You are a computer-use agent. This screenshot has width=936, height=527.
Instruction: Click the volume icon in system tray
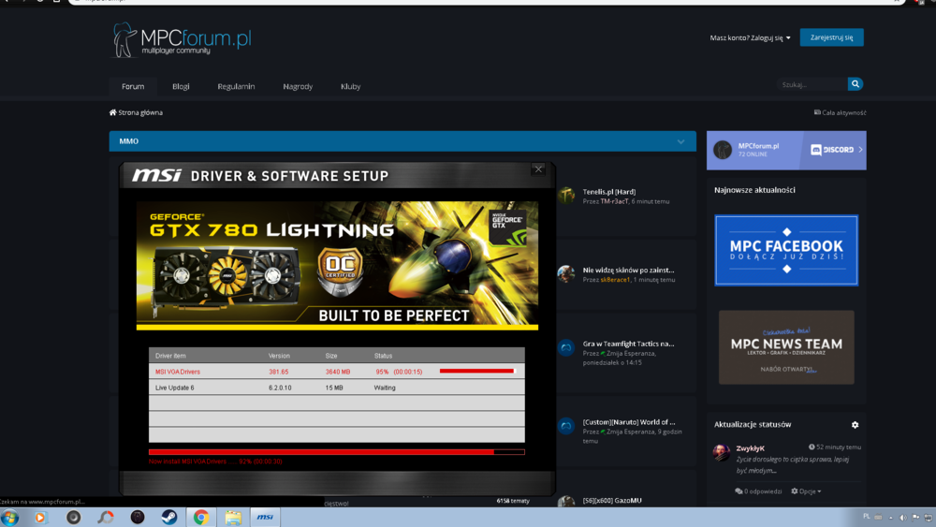(903, 518)
